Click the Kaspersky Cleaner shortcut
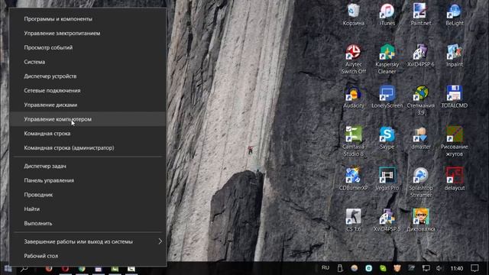Viewport: 489px width, 275px height. 387,60
